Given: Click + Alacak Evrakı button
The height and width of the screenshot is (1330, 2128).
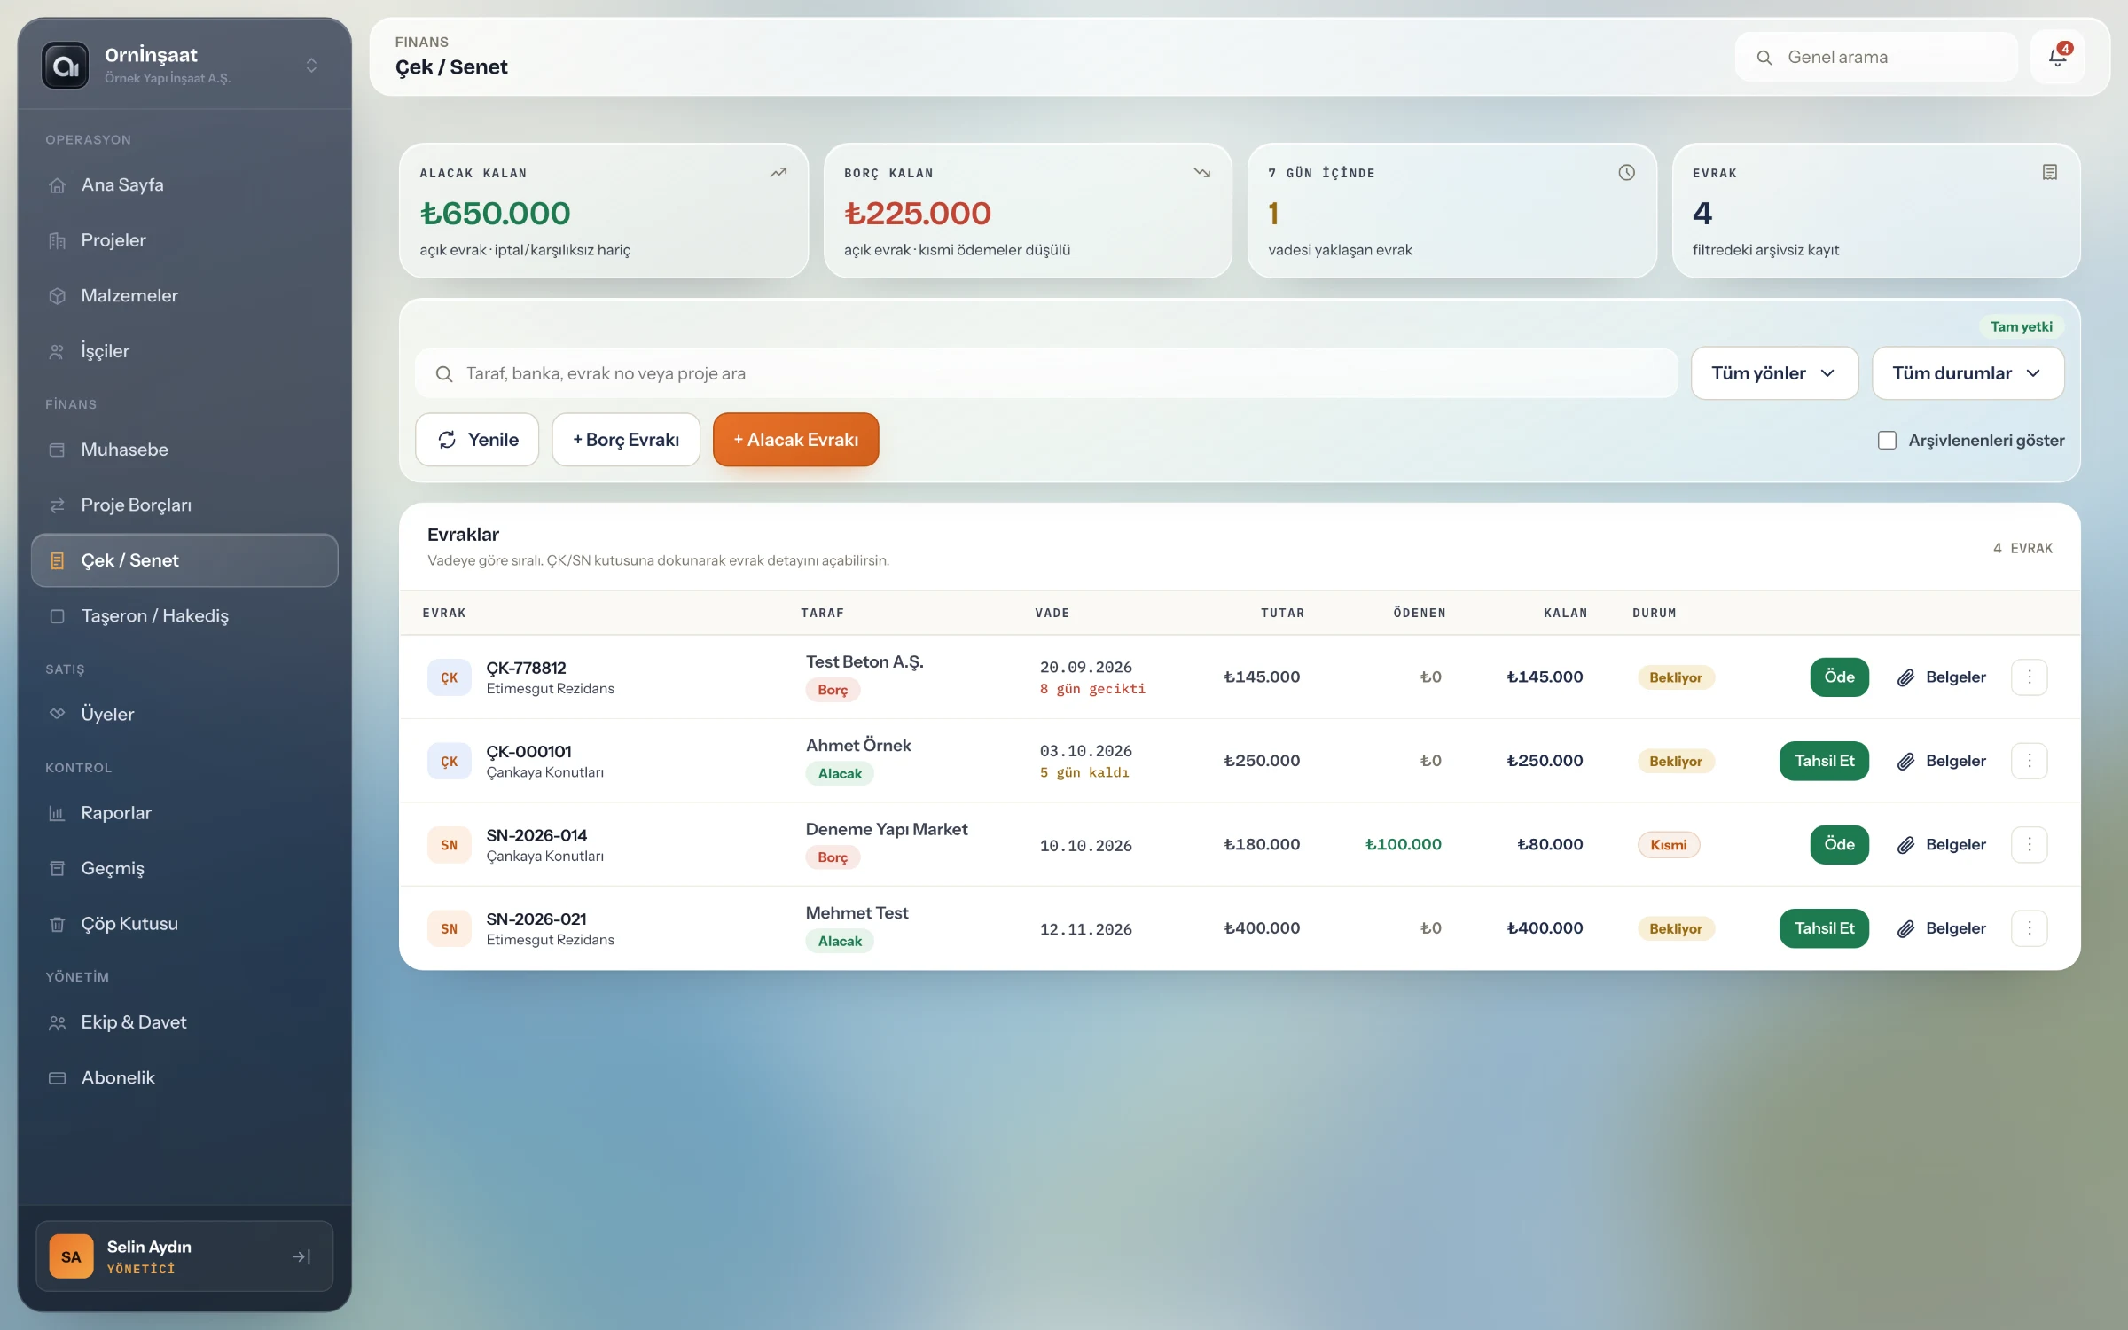Looking at the screenshot, I should click(x=796, y=440).
